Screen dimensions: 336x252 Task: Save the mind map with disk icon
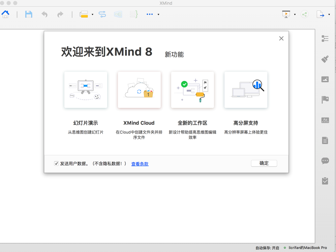[29, 14]
